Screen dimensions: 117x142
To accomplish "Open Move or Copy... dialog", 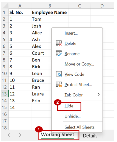I will click(79, 64).
